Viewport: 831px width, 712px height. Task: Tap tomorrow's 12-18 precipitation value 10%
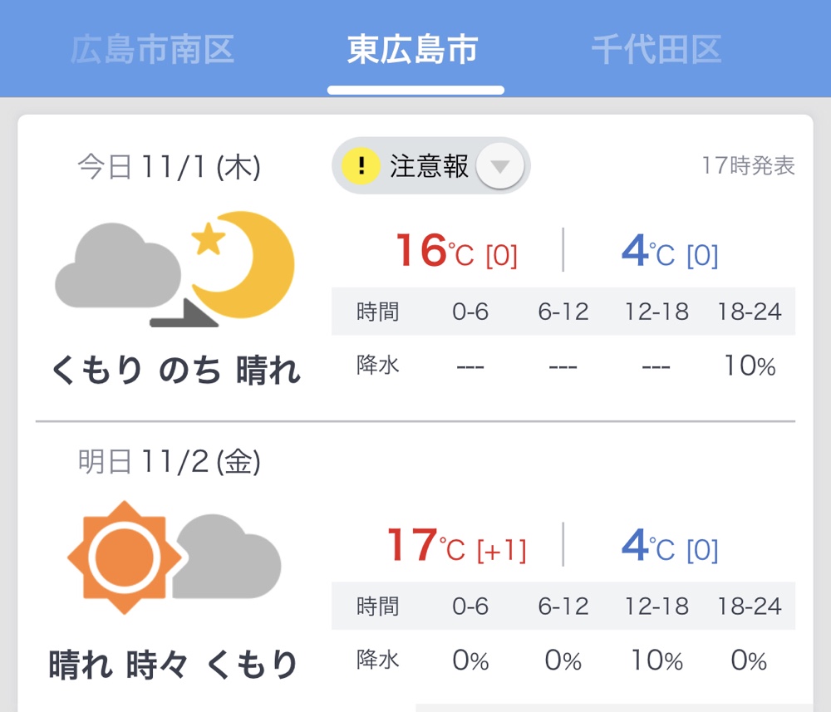656,660
